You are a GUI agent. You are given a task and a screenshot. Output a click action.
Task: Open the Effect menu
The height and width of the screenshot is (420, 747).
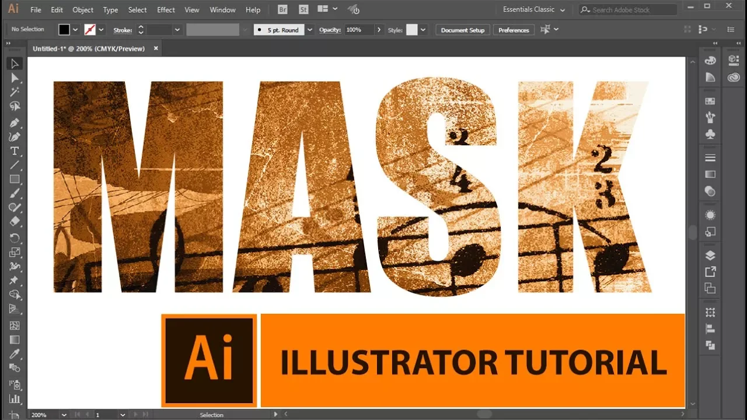click(166, 10)
